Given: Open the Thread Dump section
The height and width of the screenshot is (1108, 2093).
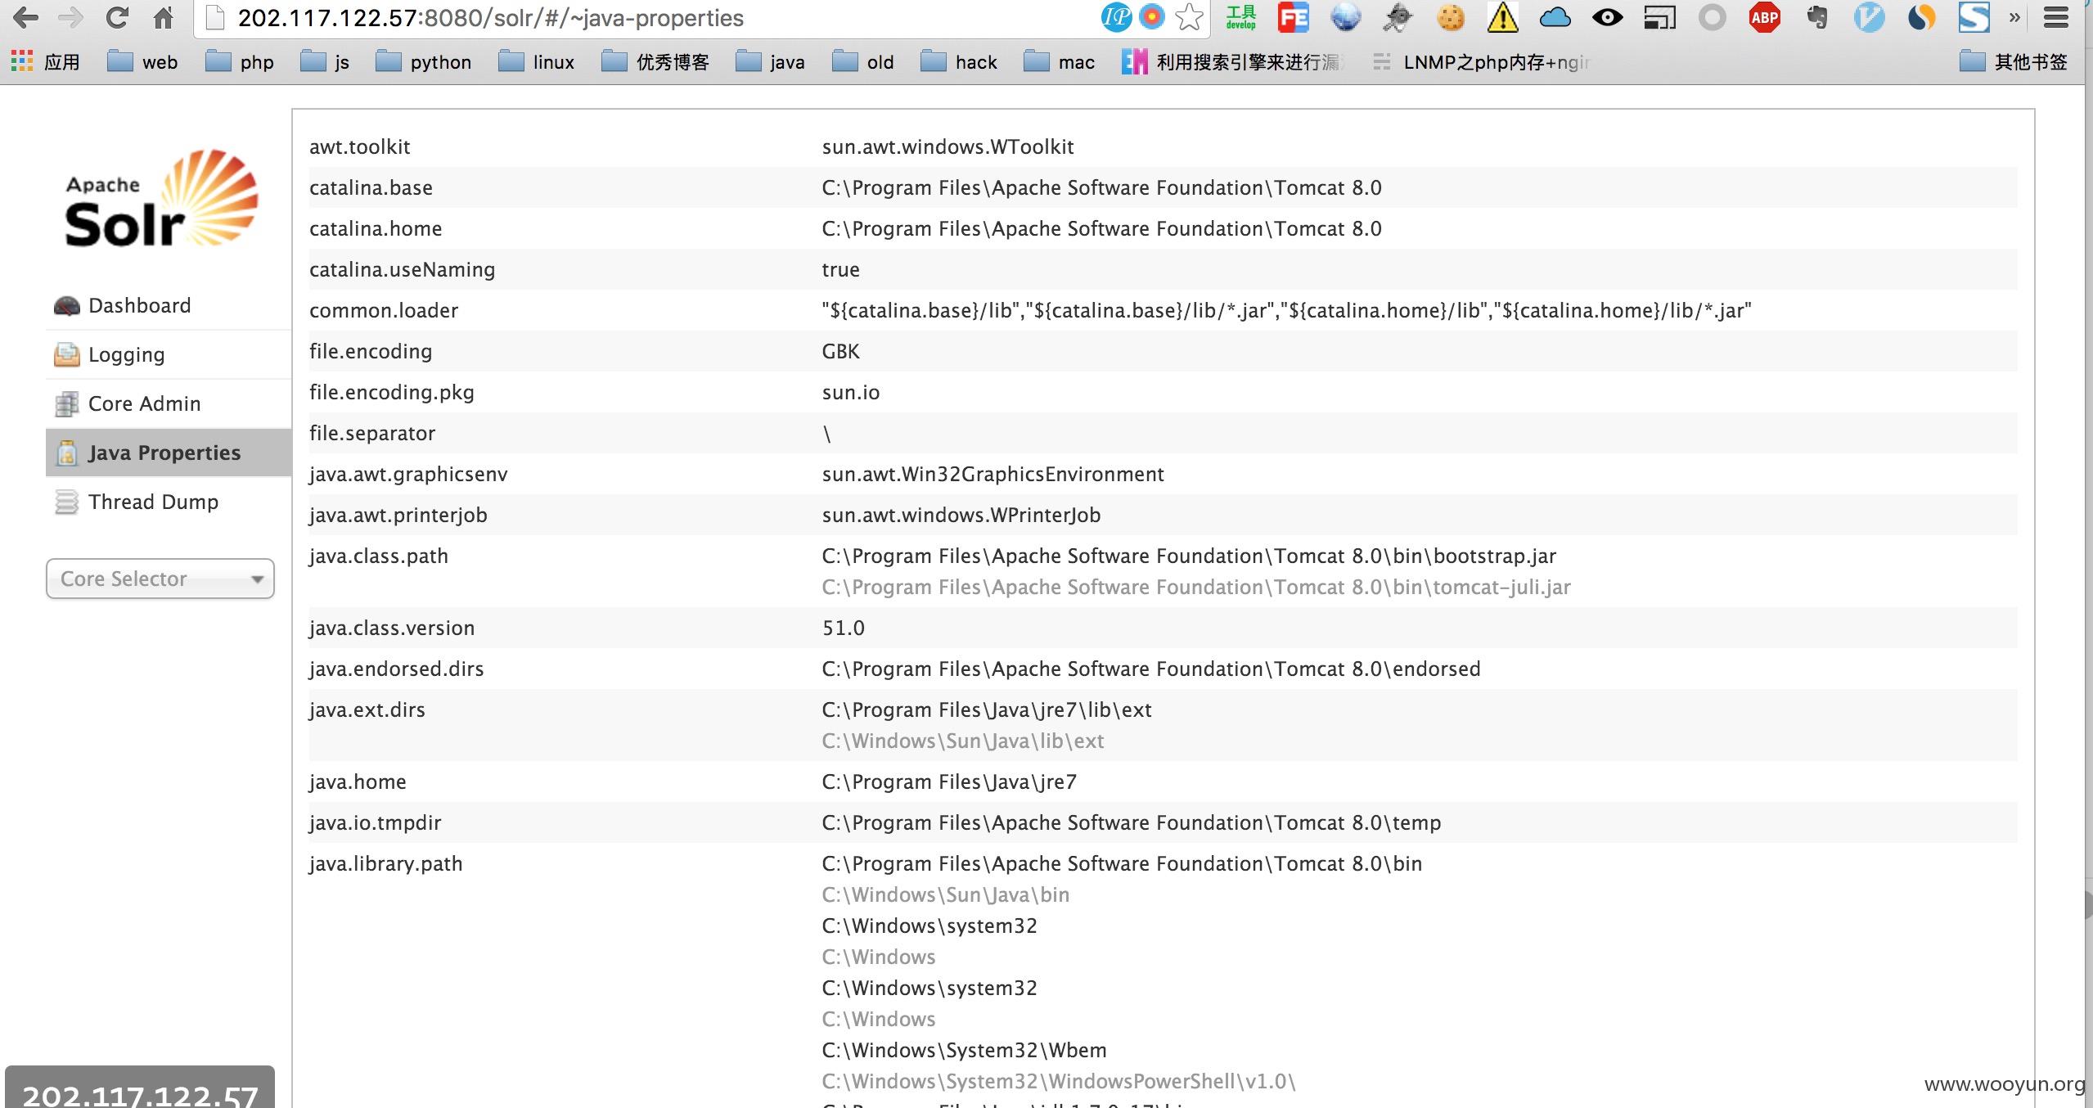Looking at the screenshot, I should coord(153,502).
